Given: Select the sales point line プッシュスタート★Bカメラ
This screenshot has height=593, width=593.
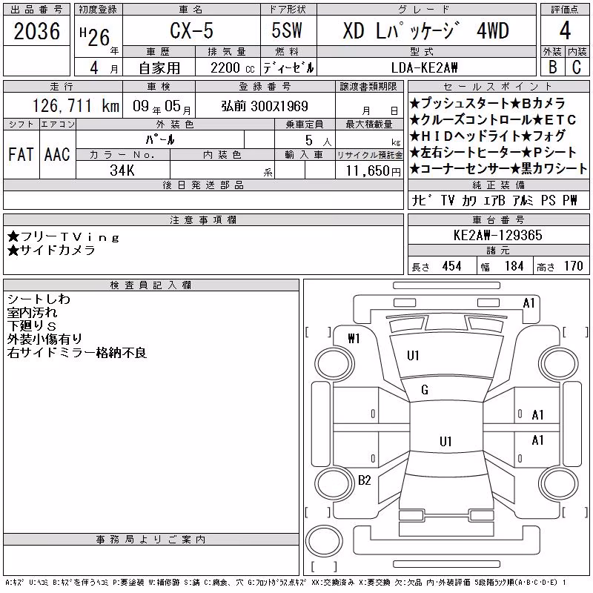Looking at the screenshot, I should [x=488, y=103].
